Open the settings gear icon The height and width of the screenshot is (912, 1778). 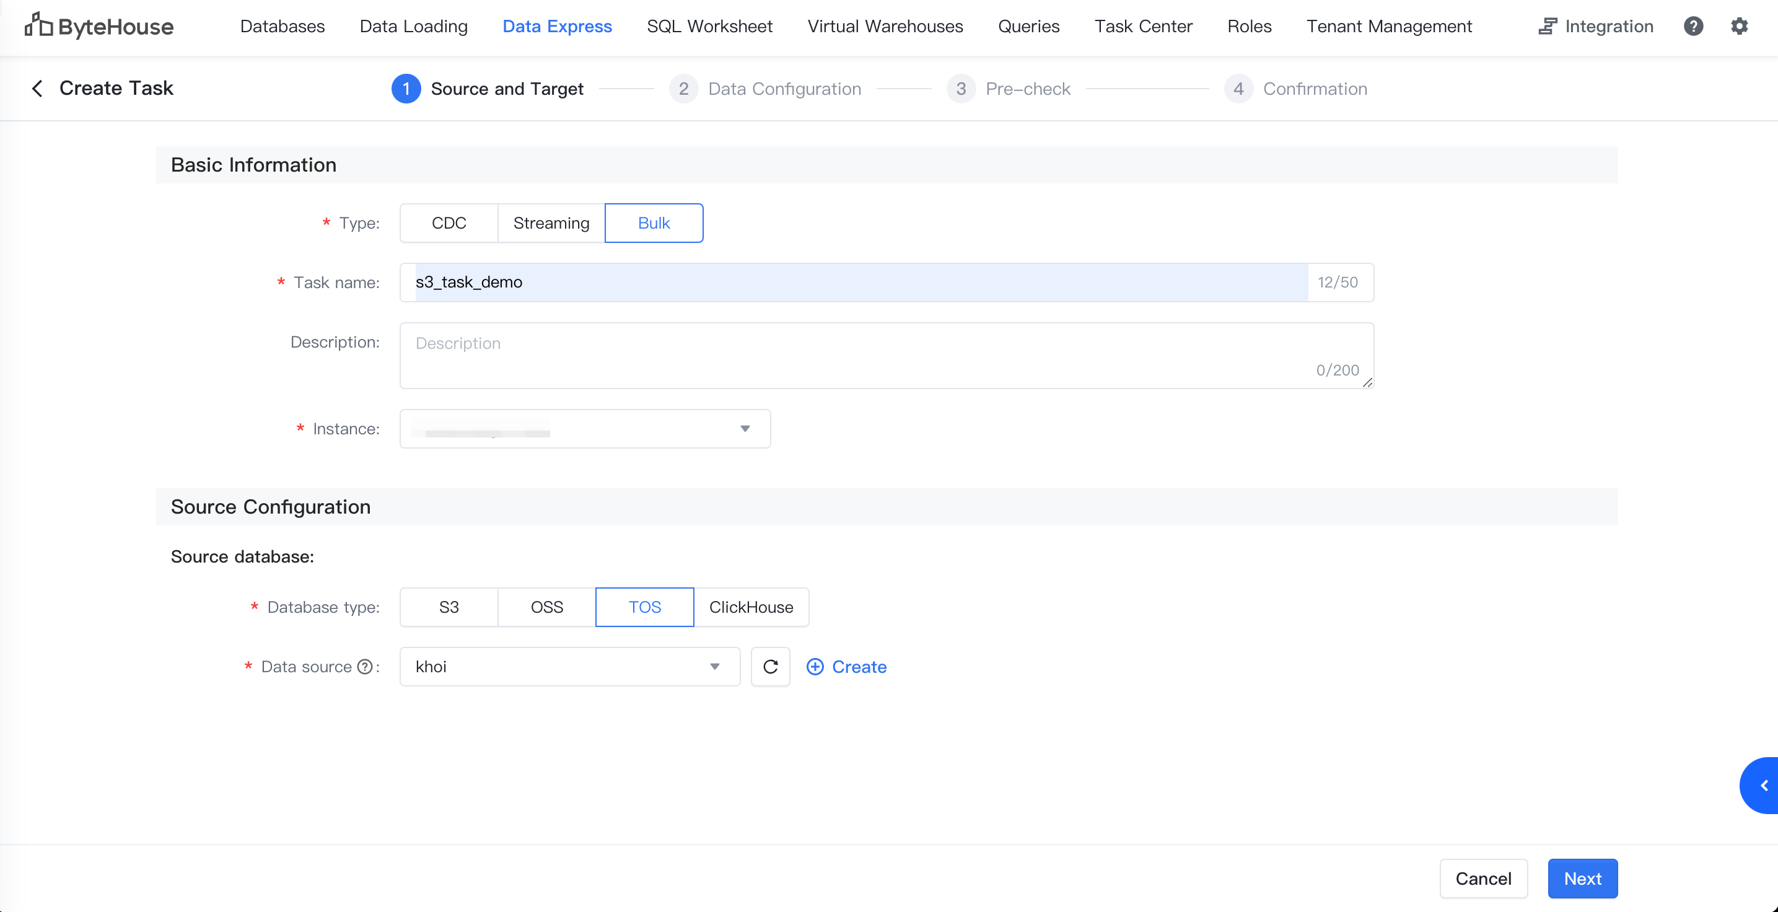tap(1740, 26)
